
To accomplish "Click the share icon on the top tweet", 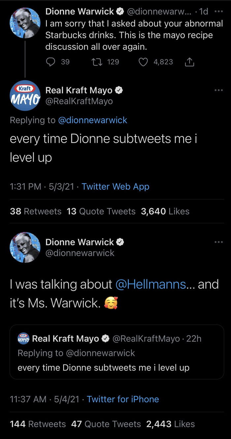I will (x=189, y=62).
